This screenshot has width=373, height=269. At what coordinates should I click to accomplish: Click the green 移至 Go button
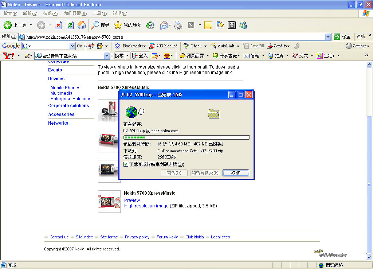tap(342, 37)
